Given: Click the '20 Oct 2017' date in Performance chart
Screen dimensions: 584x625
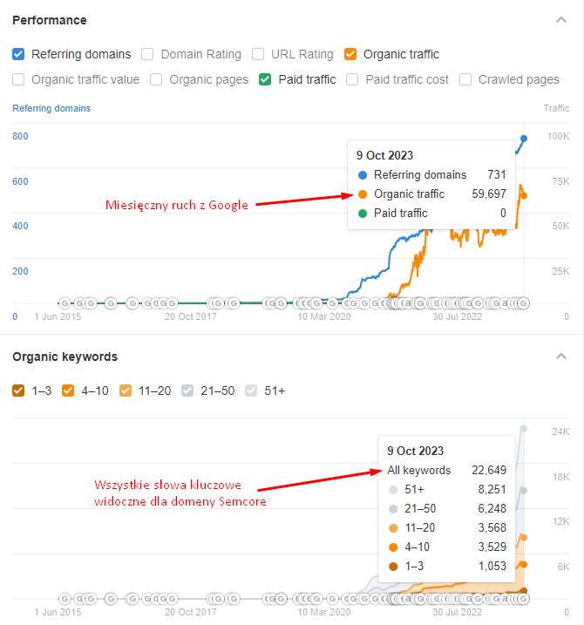Looking at the screenshot, I should [x=191, y=317].
